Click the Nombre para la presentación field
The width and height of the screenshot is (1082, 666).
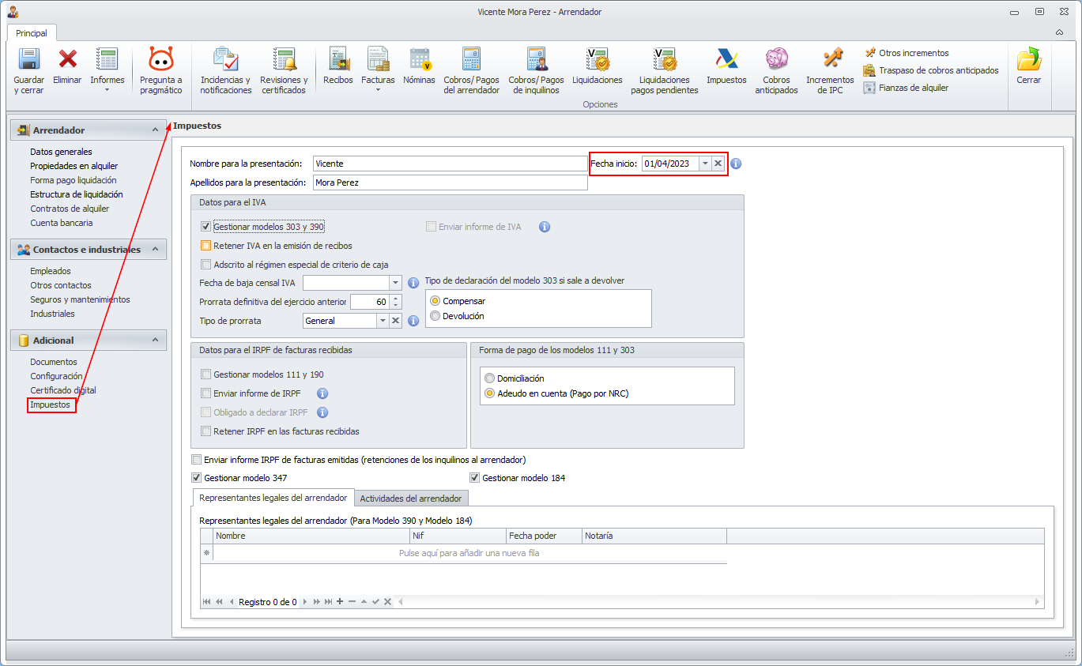pyautogui.click(x=450, y=164)
